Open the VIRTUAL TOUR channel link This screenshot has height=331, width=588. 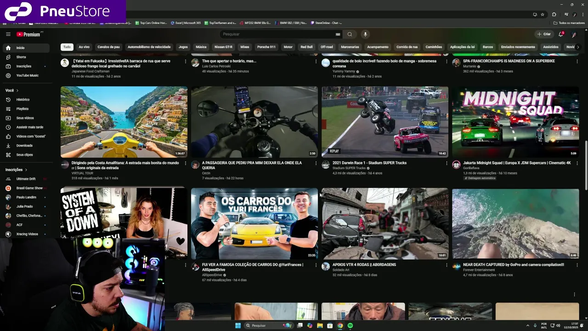(82, 173)
